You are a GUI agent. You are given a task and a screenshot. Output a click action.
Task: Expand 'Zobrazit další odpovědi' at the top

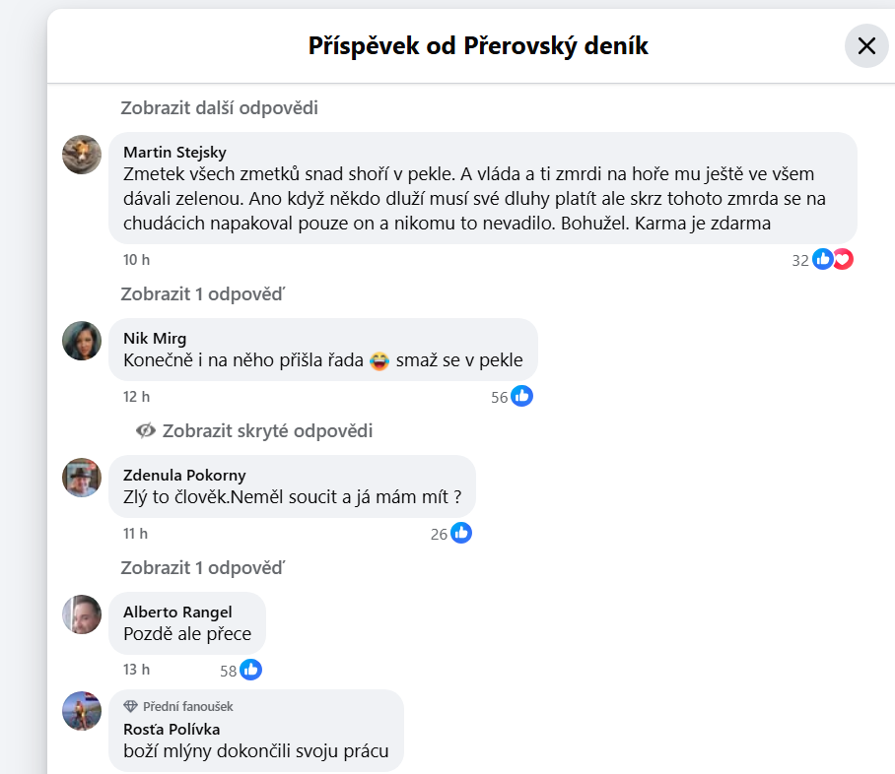219,107
